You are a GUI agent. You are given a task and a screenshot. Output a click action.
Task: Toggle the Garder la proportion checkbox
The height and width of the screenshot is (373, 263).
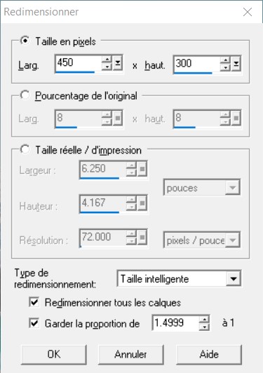pos(34,323)
